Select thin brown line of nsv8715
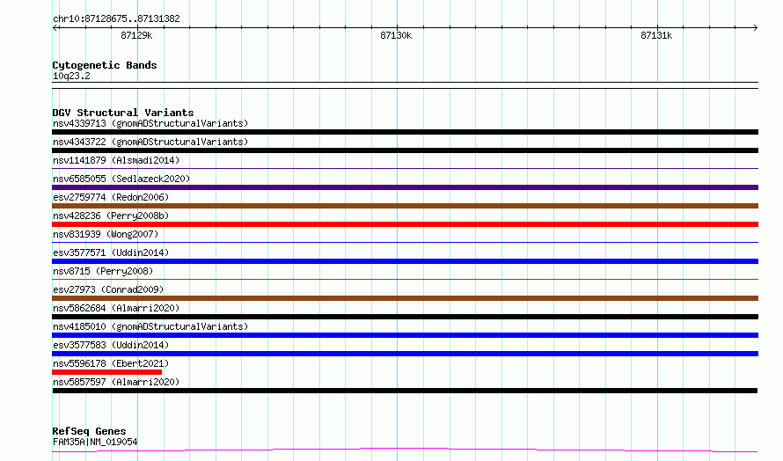The image size is (783, 461). 405,280
